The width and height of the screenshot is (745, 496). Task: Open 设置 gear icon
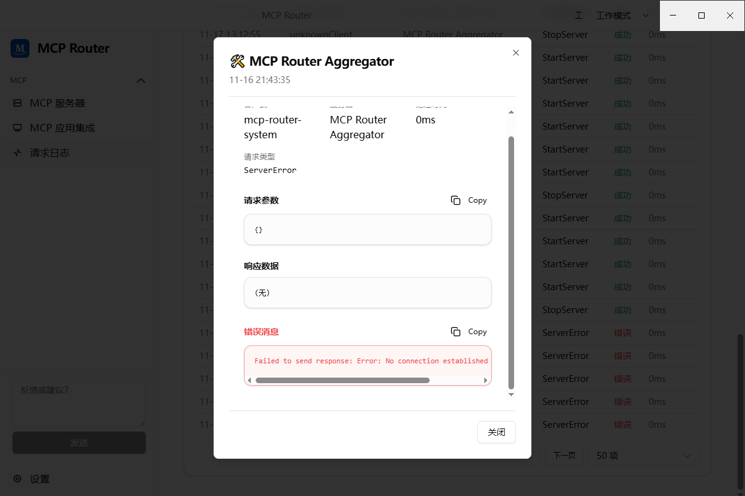(17, 479)
